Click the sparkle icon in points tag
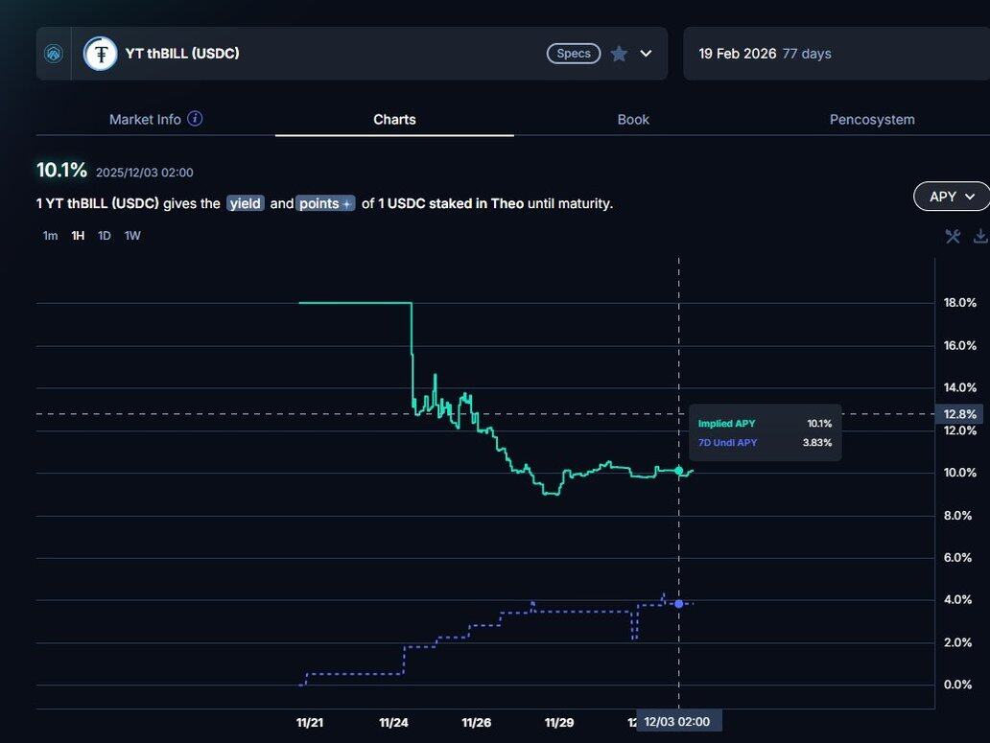This screenshot has width=990, height=743. click(346, 204)
